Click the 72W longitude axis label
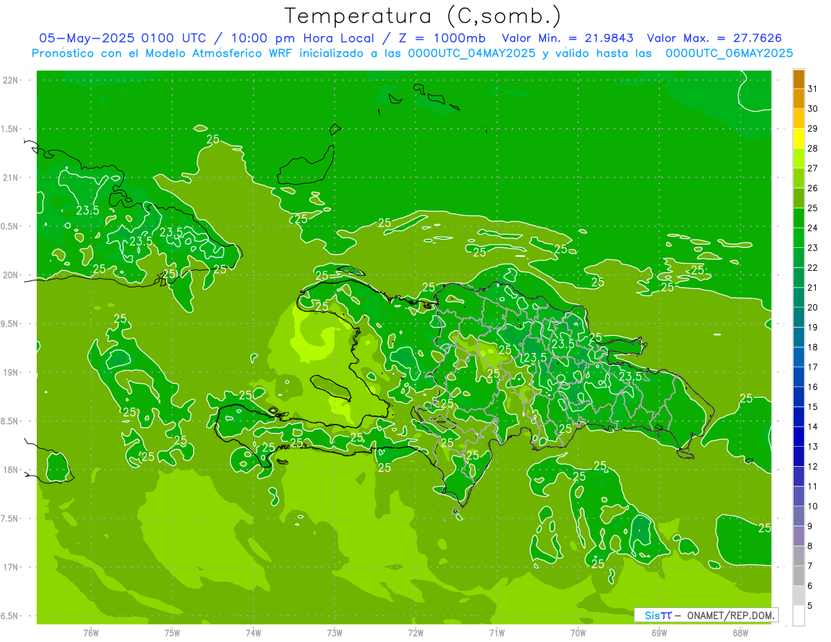 point(415,633)
